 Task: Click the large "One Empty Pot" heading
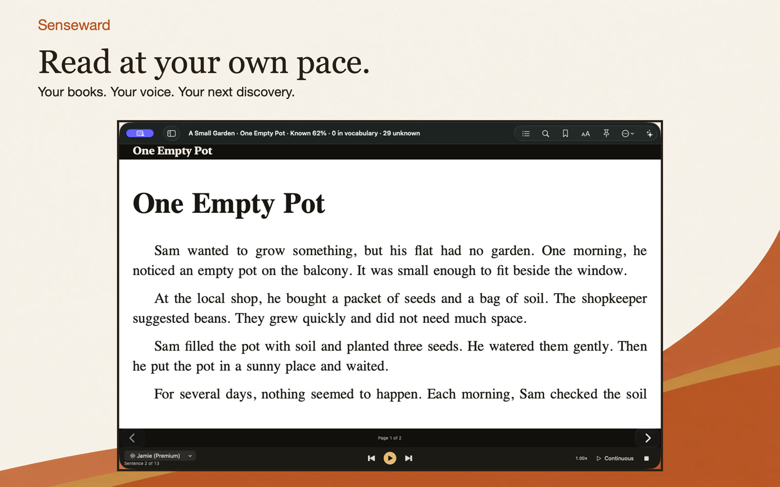[229, 204]
